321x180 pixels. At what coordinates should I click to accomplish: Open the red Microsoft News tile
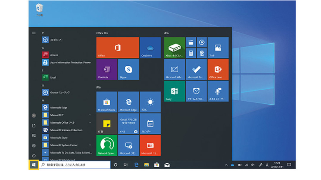[150, 145]
